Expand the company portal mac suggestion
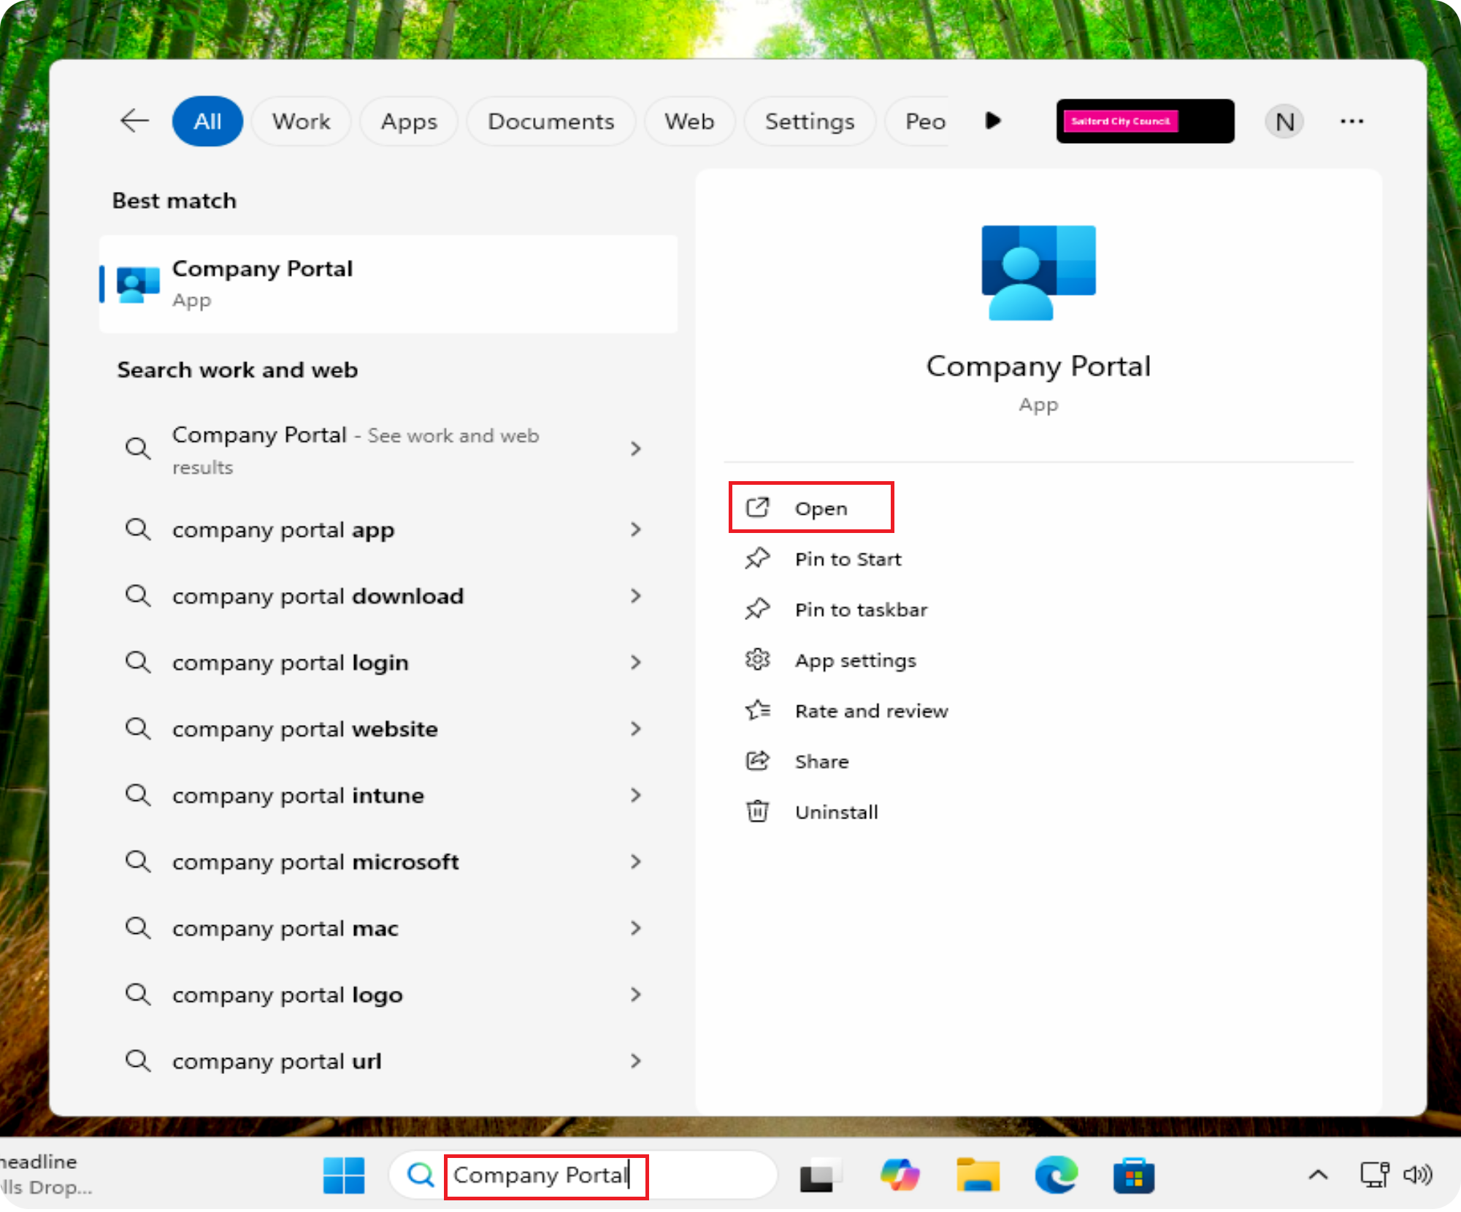This screenshot has width=1461, height=1212. (635, 928)
